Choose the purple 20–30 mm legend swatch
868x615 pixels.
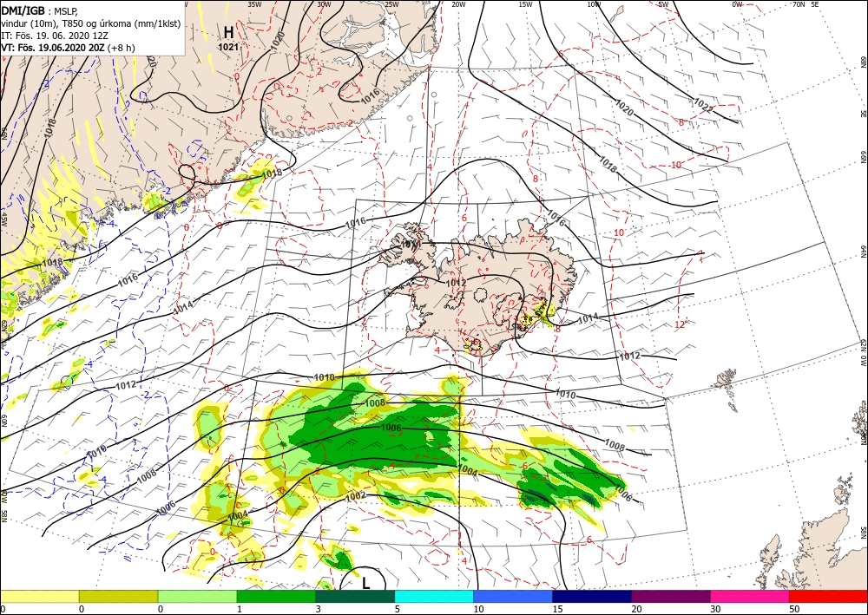[671, 596]
